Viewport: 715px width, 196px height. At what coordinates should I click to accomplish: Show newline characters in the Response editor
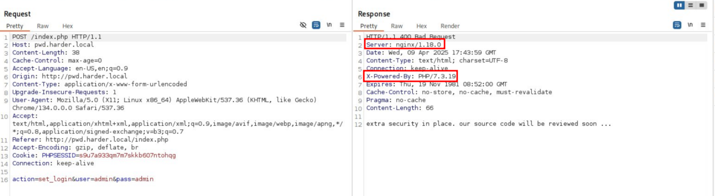point(690,25)
